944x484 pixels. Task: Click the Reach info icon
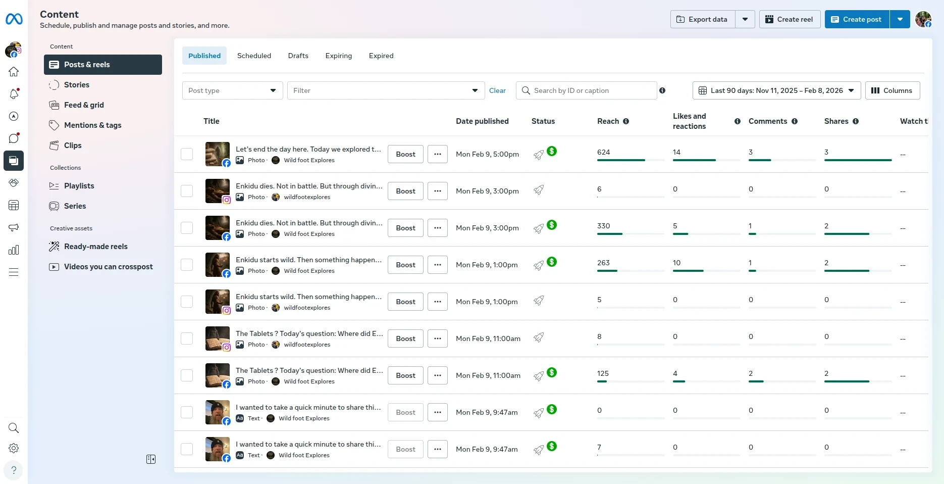click(x=626, y=121)
